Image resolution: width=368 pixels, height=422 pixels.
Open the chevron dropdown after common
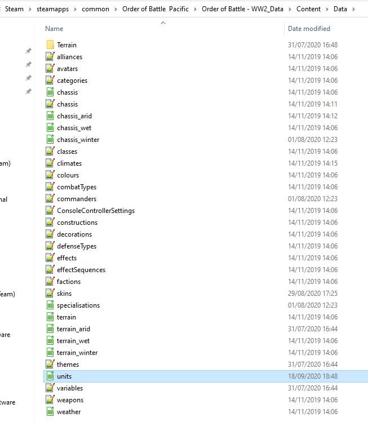tap(116, 9)
